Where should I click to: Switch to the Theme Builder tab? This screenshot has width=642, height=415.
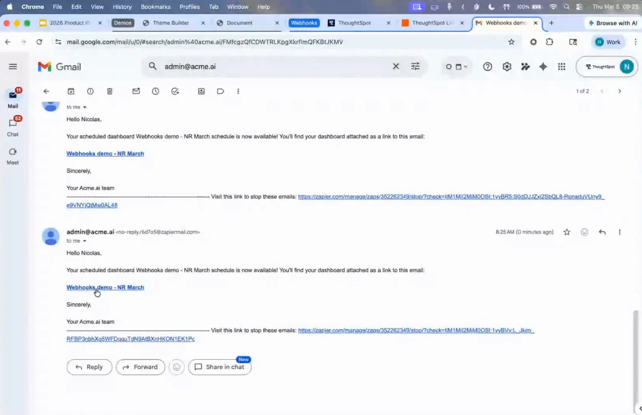[171, 23]
